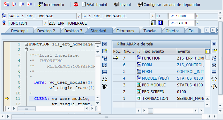The image size is (223, 120).
Task: Click the tool services headset icon for the source code panel
Action: pos(105,79)
